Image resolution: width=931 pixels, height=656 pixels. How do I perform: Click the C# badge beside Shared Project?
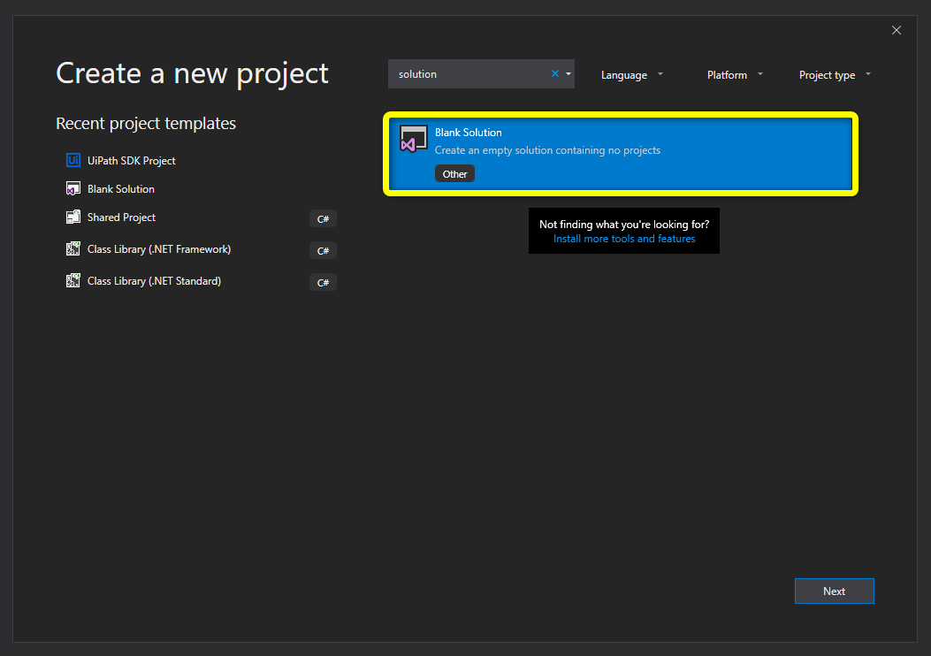(x=323, y=218)
